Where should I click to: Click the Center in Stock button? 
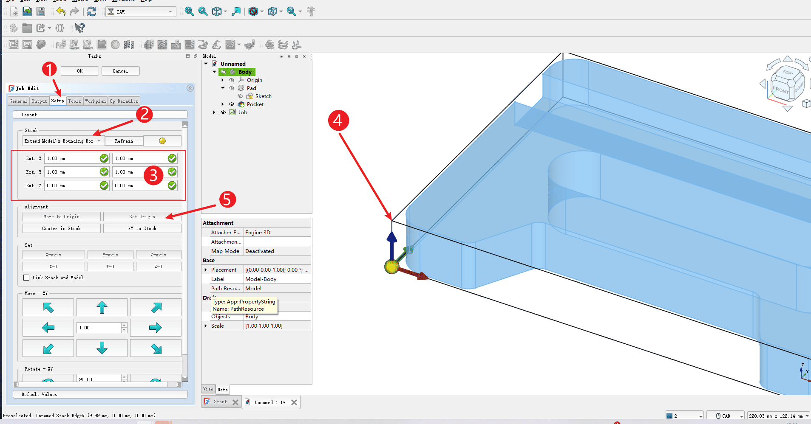point(61,228)
